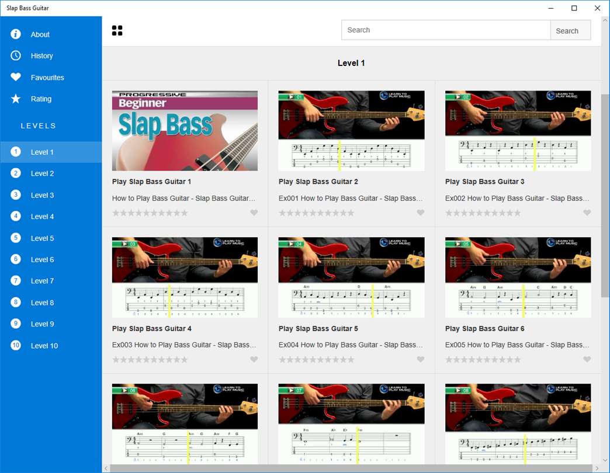Open Play Slap Bass Guitar 6 title
Viewport: 610px width, 473px height.
pos(485,328)
